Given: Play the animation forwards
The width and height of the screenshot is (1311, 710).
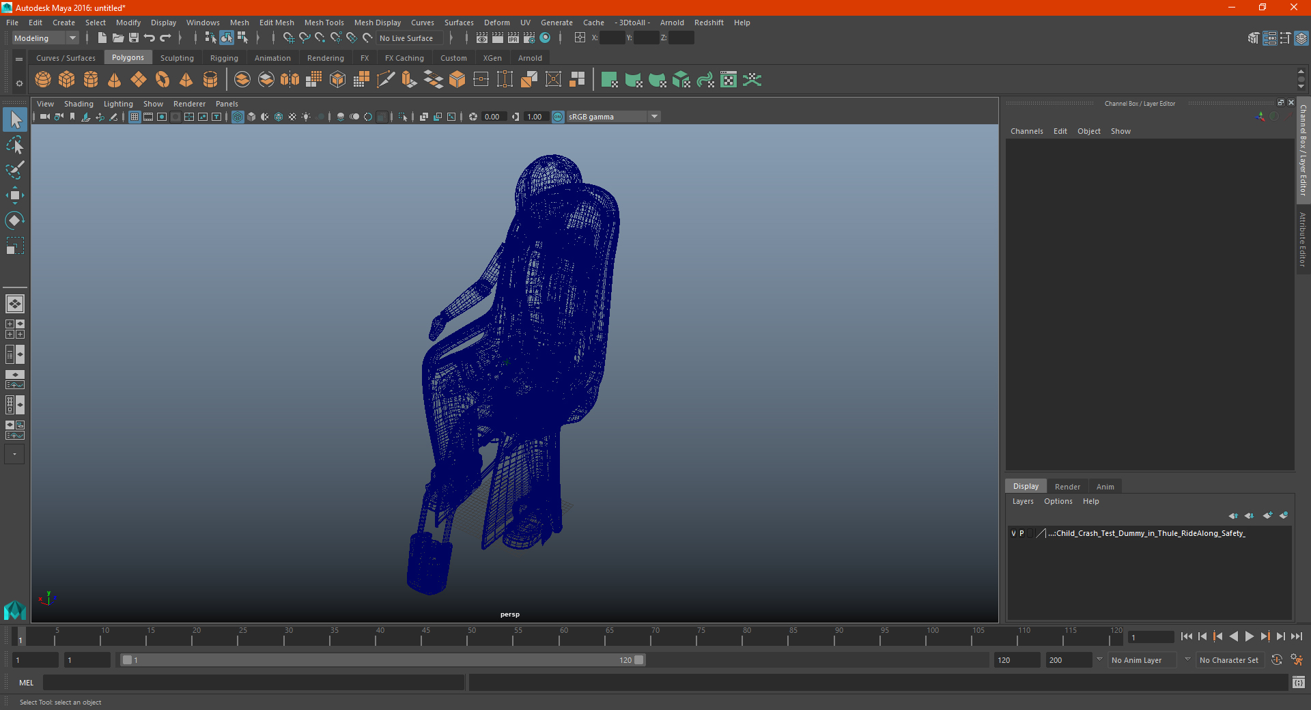Looking at the screenshot, I should pyautogui.click(x=1249, y=636).
